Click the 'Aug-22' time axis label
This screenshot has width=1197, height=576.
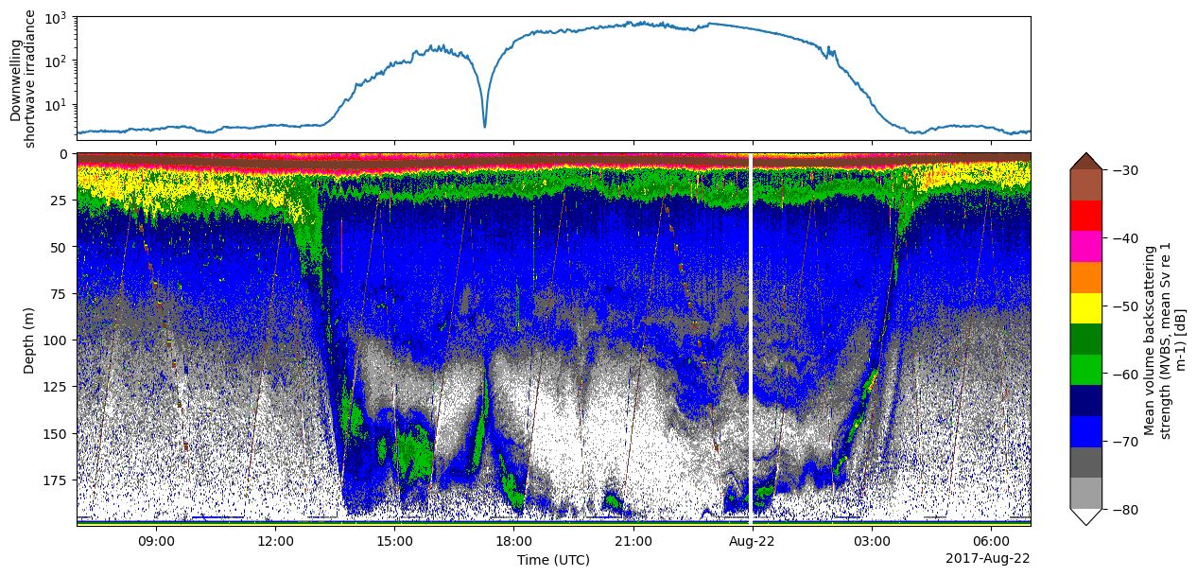752,542
